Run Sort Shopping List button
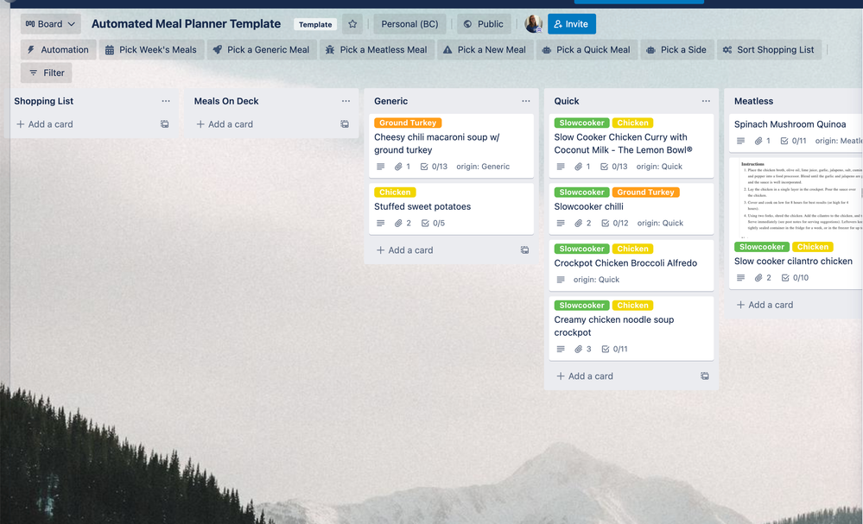The height and width of the screenshot is (524, 863). click(769, 49)
